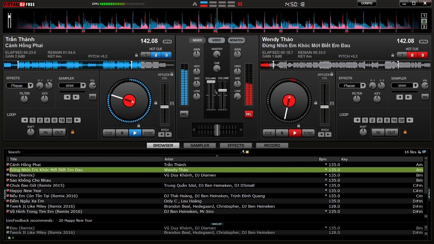The width and height of the screenshot is (434, 244).
Task: Click the CONFIG button
Action: 367,3
